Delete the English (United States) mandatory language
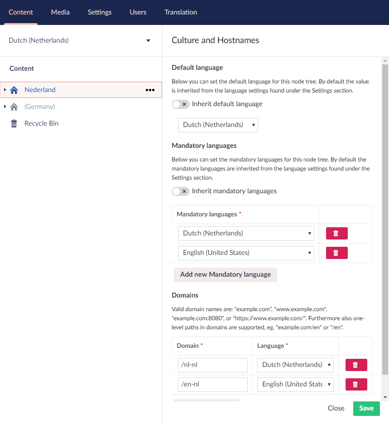 tap(336, 253)
